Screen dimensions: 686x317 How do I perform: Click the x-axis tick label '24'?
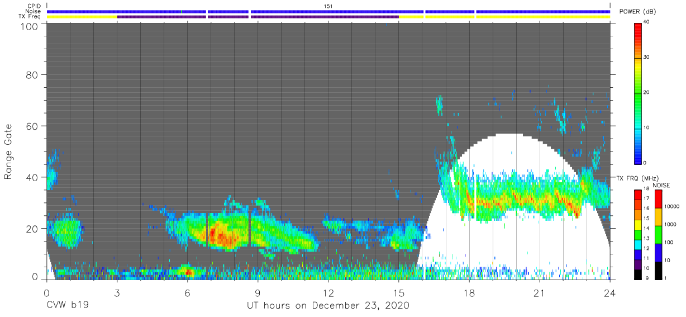(609, 292)
